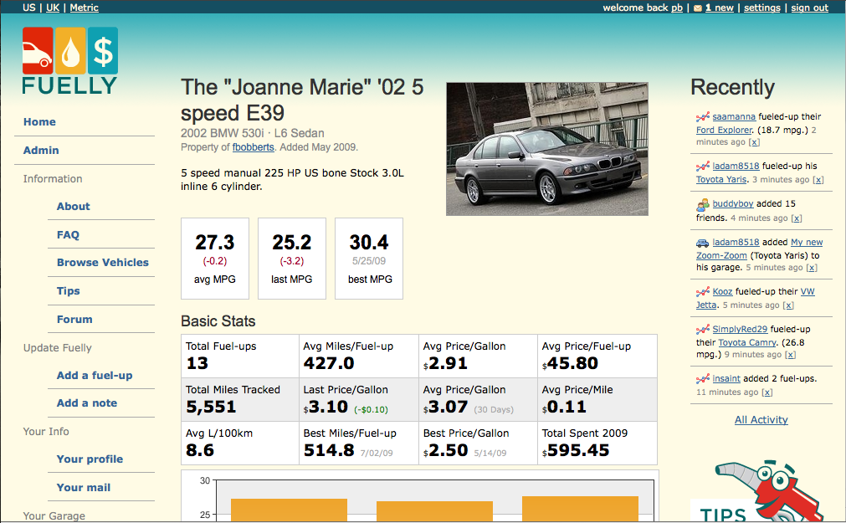This screenshot has width=846, height=523.
Task: Open the 1 new messages link
Action: pos(719,8)
